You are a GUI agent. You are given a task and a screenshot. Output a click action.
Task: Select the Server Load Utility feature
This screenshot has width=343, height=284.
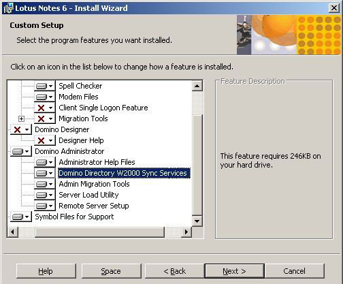point(88,195)
